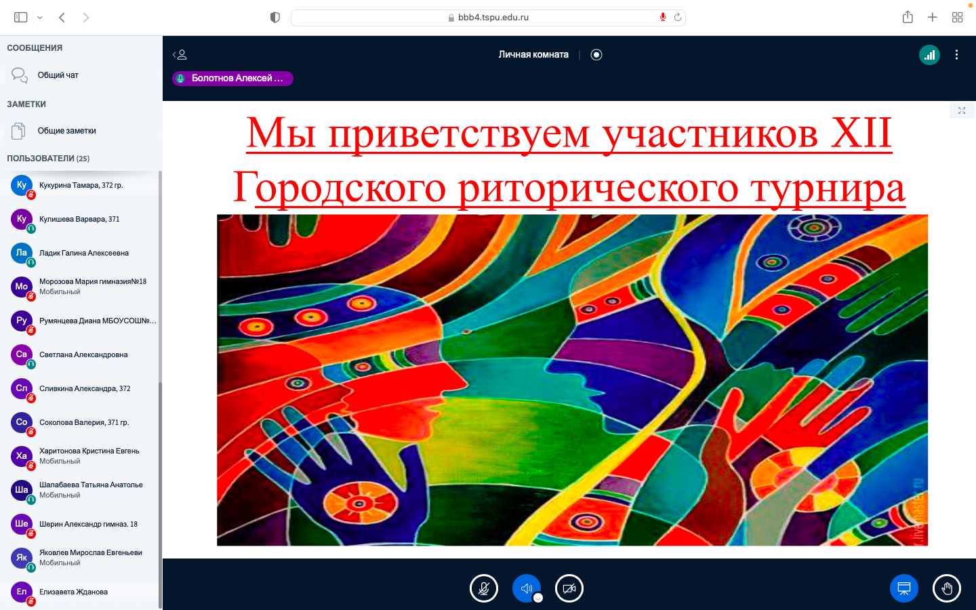
Task: Make the presentation fullscreen
Action: click(962, 110)
